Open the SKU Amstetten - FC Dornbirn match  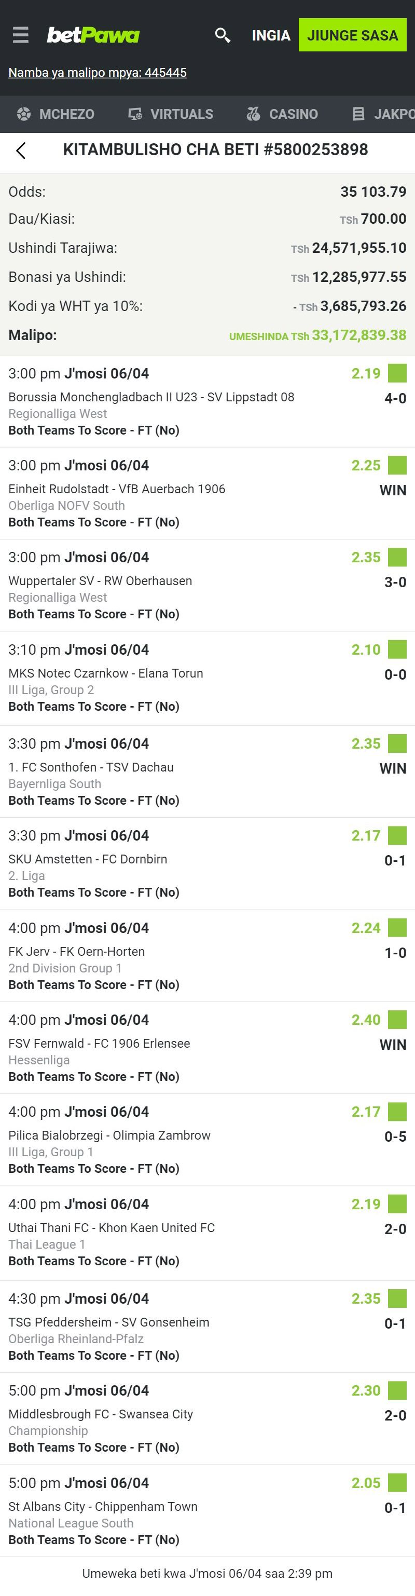click(88, 859)
